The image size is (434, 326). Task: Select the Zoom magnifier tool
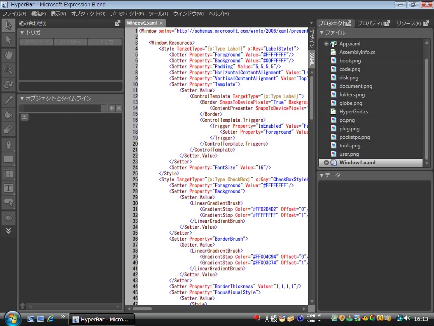(x=8, y=70)
